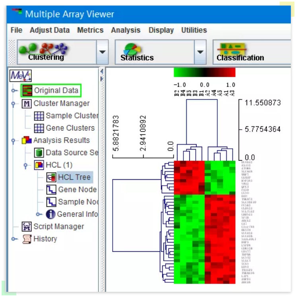This screenshot has height=297, width=296.
Task: Select the Original Data heatmap icon
Action: [27, 91]
